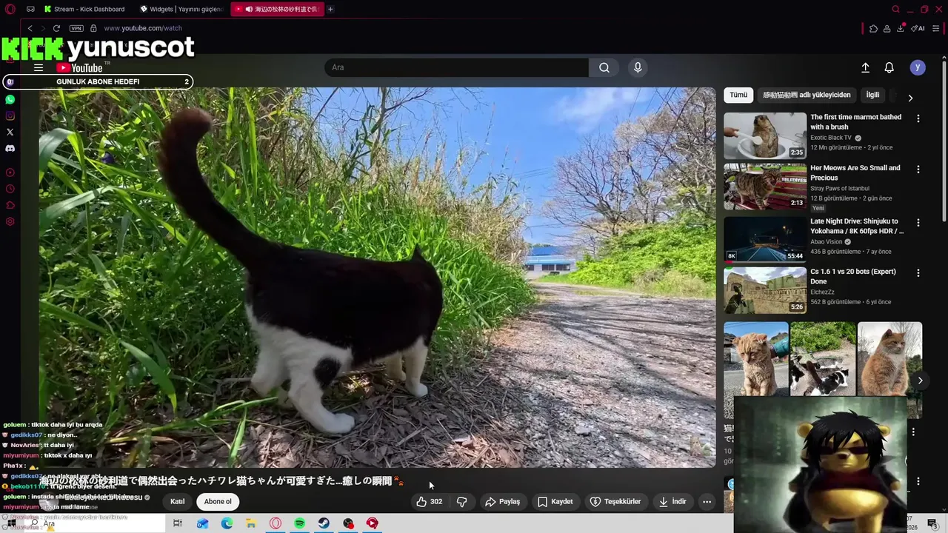The image size is (948, 533).
Task: Open Spotify from the taskbar
Action: [299, 523]
